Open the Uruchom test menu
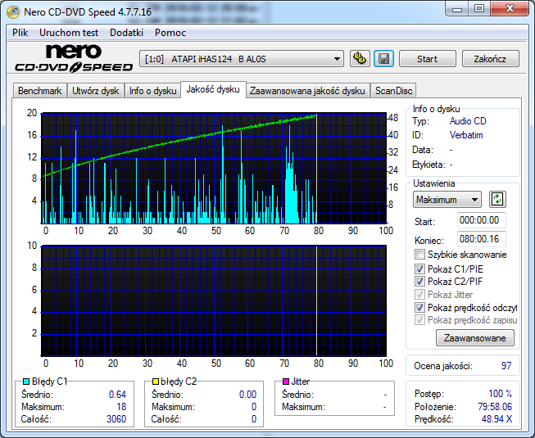Image resolution: width=535 pixels, height=438 pixels. 69,33
